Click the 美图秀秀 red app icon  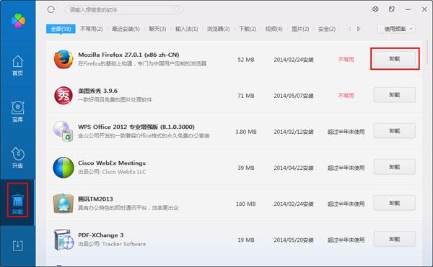(64, 96)
